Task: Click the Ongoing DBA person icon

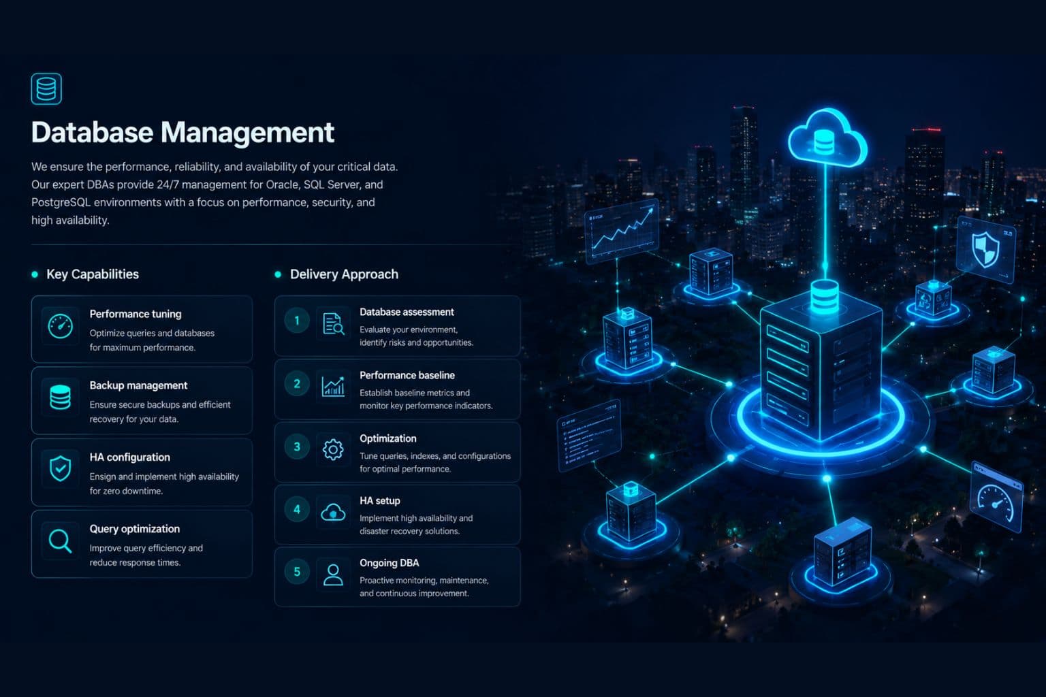Action: point(333,574)
